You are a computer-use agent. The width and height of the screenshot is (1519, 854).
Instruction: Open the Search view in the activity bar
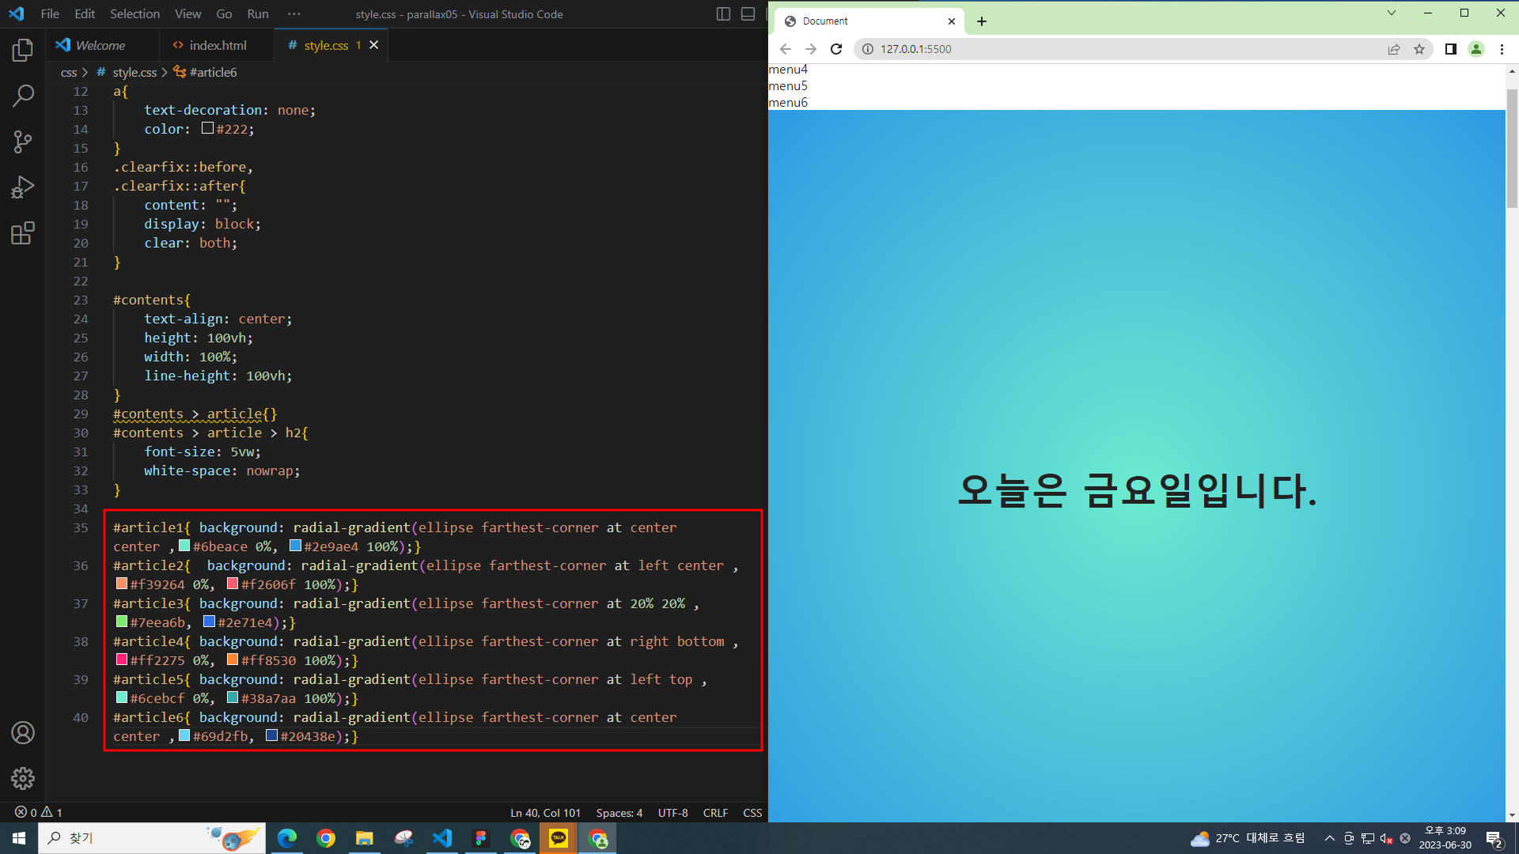point(23,96)
